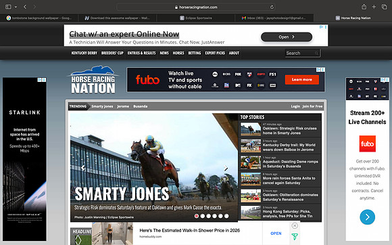Select the third carousel dot
The width and height of the screenshot is (392, 245).
(x=208, y=216)
